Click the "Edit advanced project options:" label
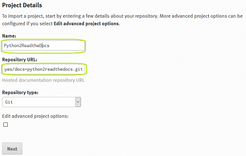The width and height of the screenshot is (246, 156). (35, 116)
